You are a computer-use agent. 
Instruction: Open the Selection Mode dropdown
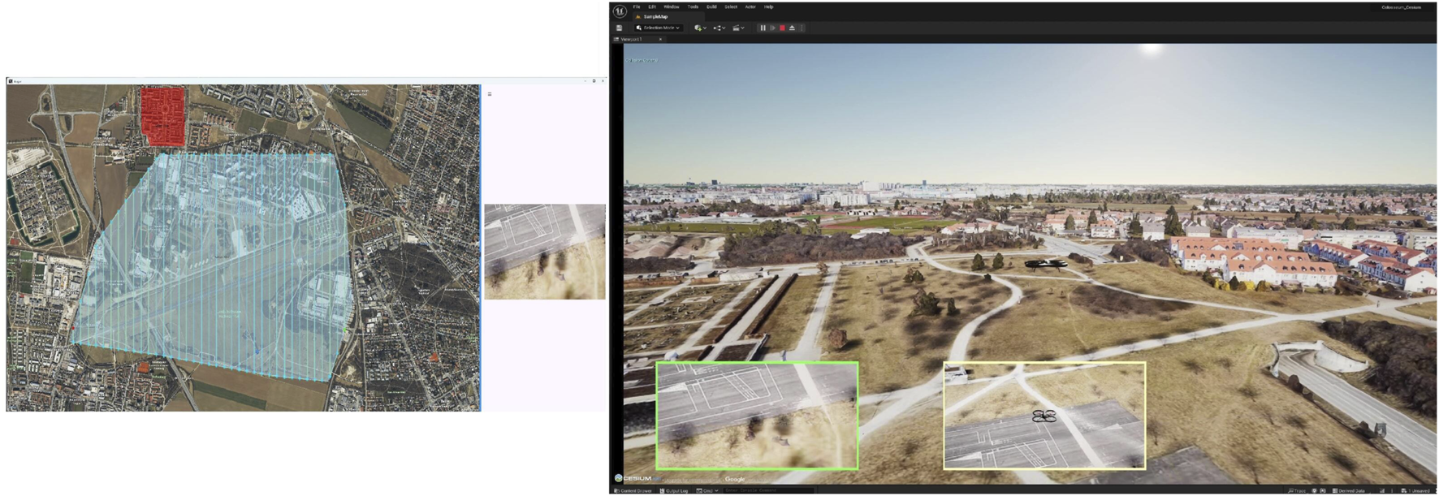[x=658, y=28]
